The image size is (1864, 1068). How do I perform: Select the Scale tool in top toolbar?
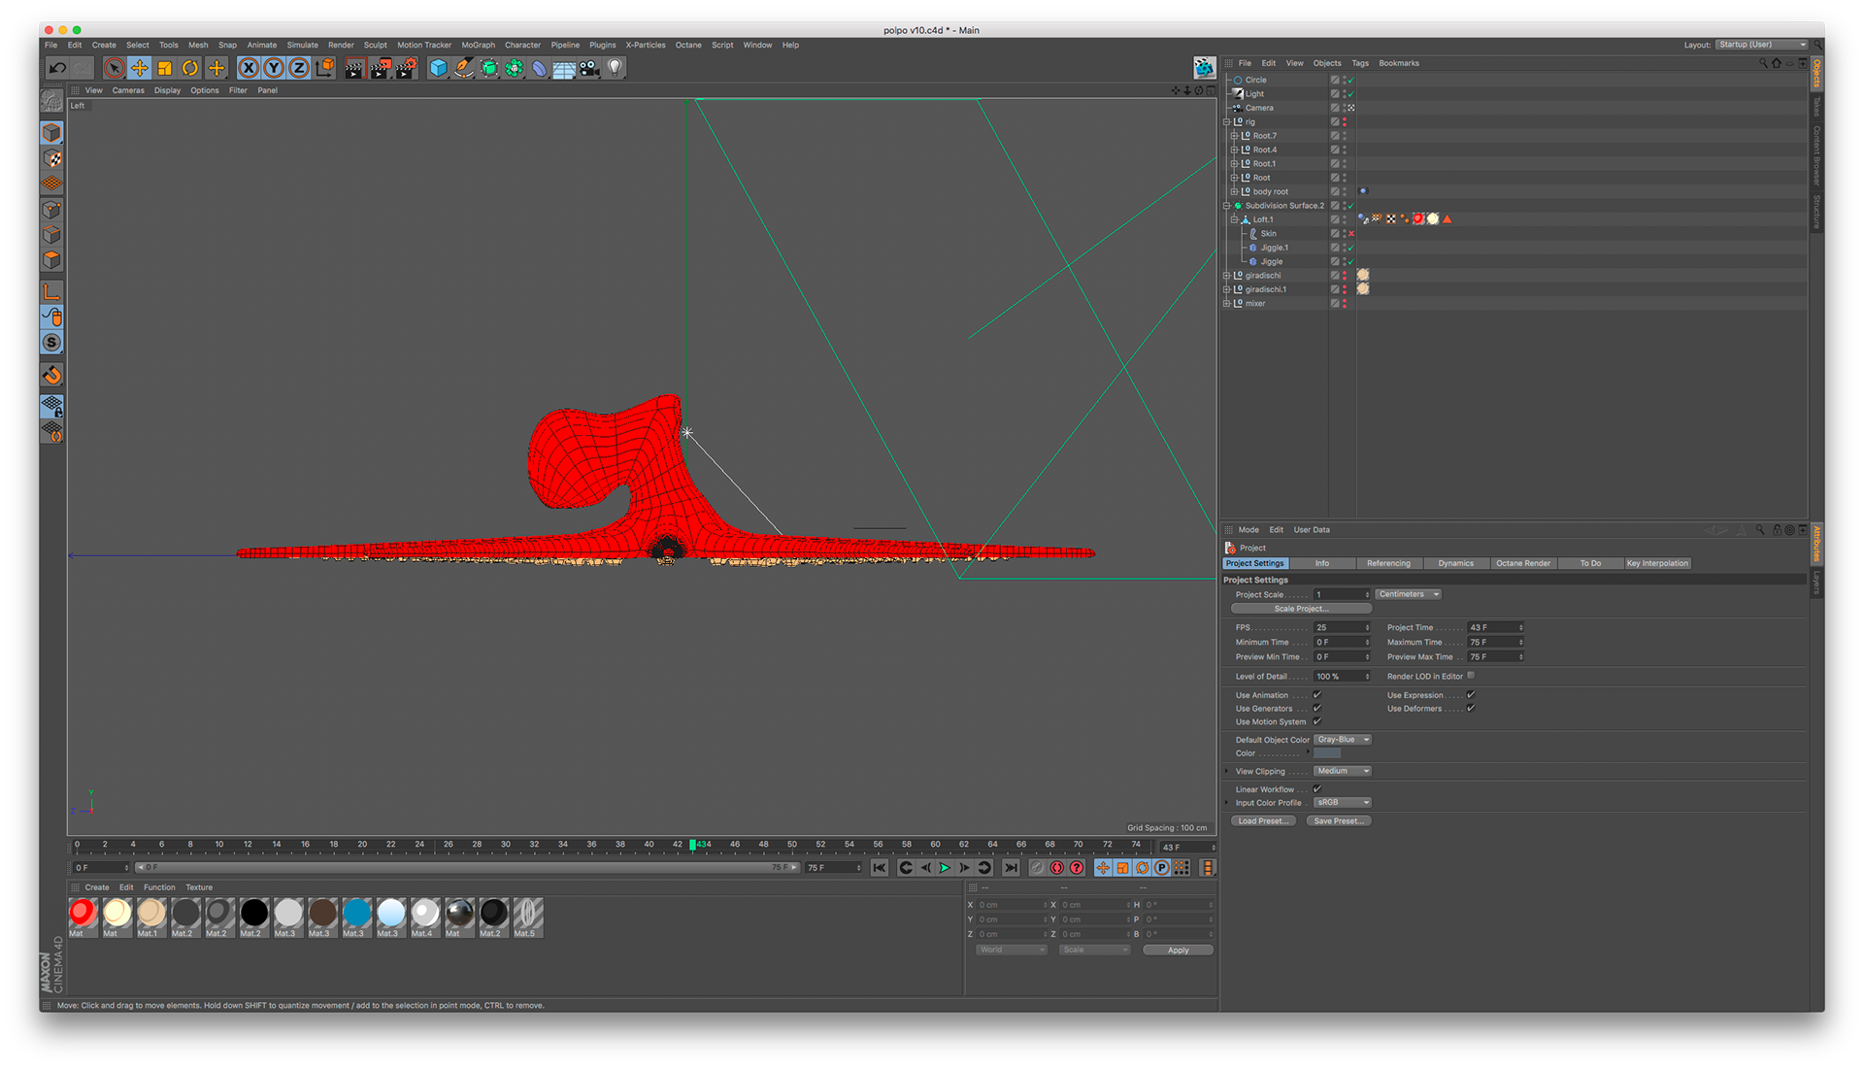tap(165, 68)
